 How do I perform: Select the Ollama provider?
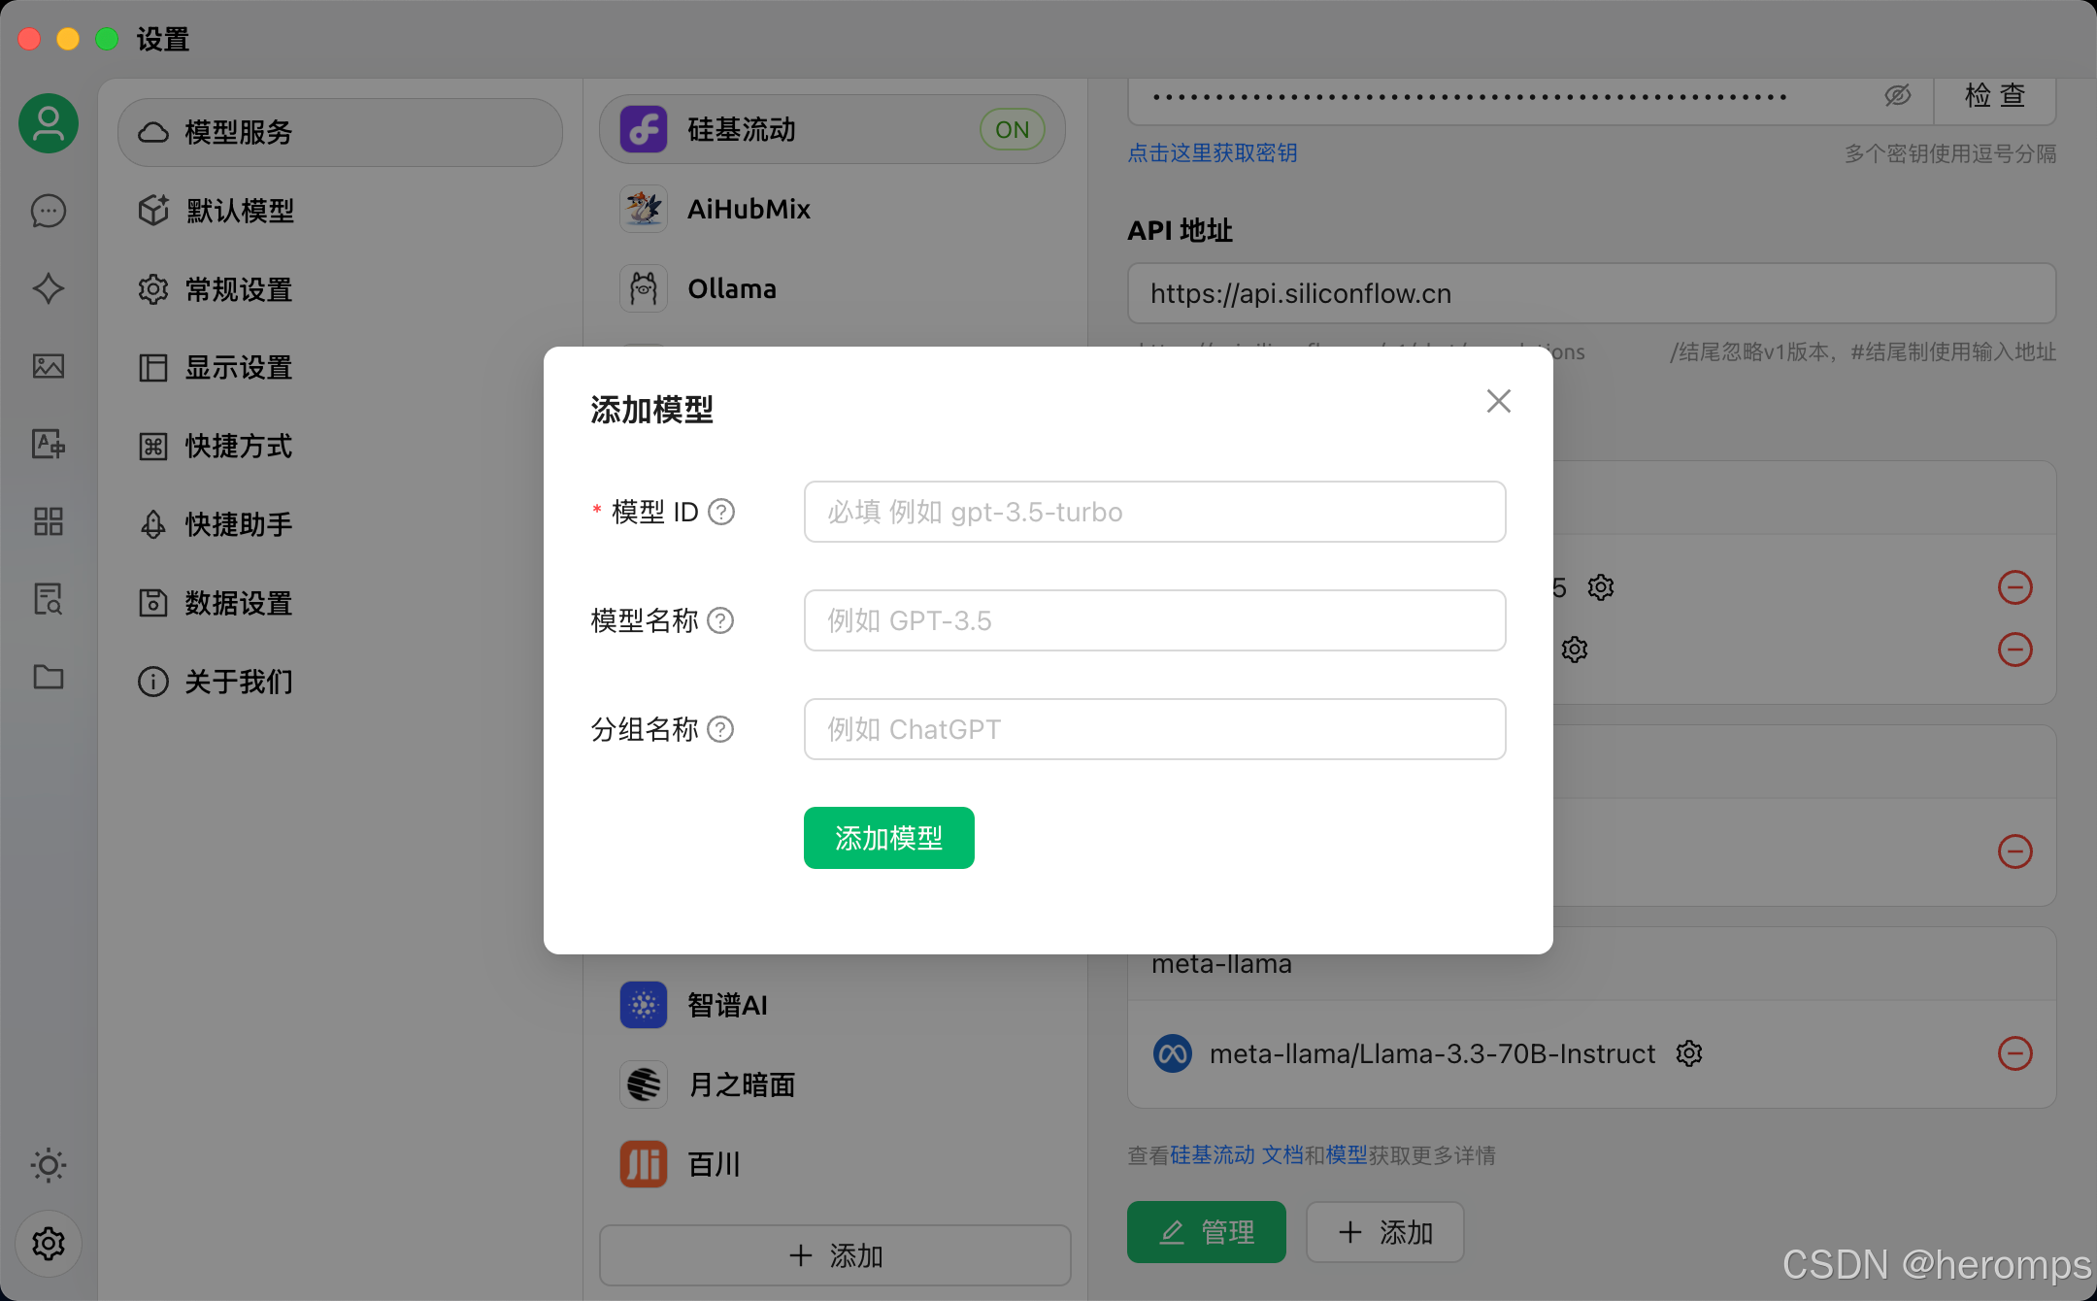(731, 289)
